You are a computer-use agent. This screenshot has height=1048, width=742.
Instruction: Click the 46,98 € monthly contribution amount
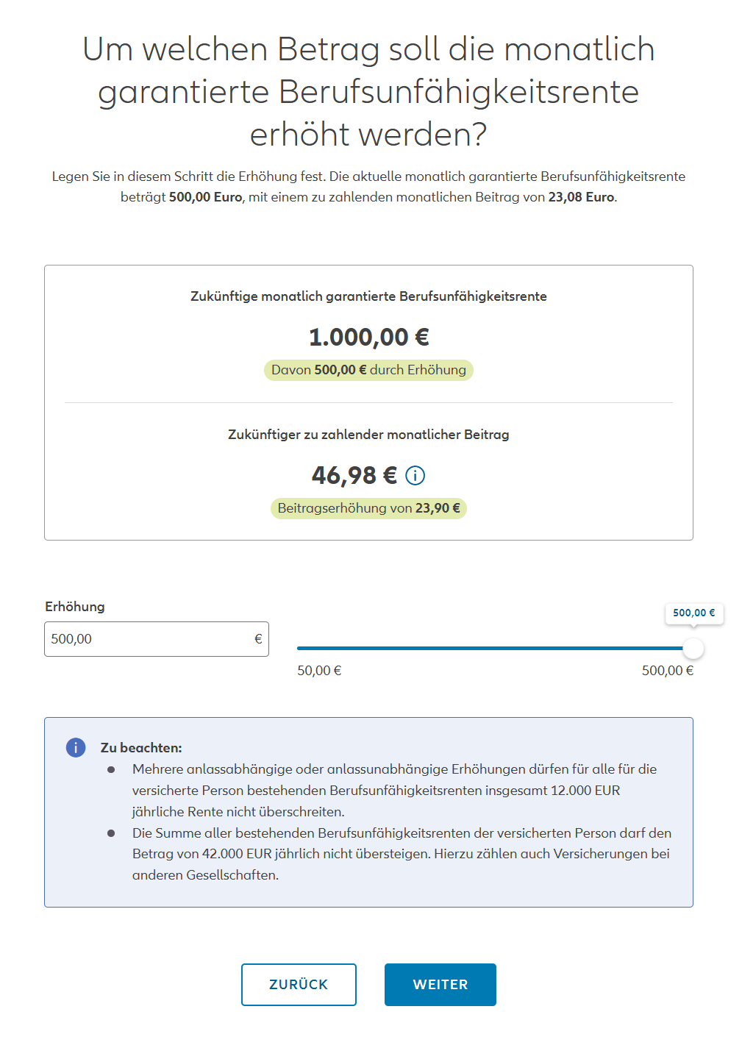click(354, 476)
